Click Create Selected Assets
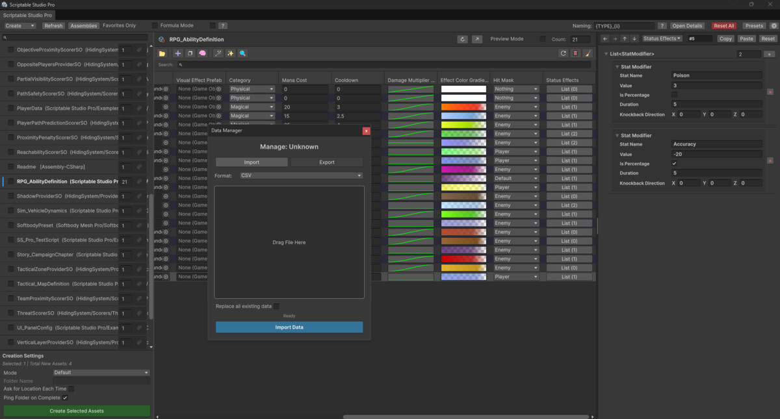The image size is (780, 419). click(76, 411)
